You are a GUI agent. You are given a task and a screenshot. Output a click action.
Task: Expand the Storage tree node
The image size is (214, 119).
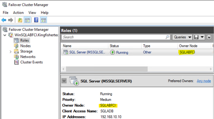11,52
